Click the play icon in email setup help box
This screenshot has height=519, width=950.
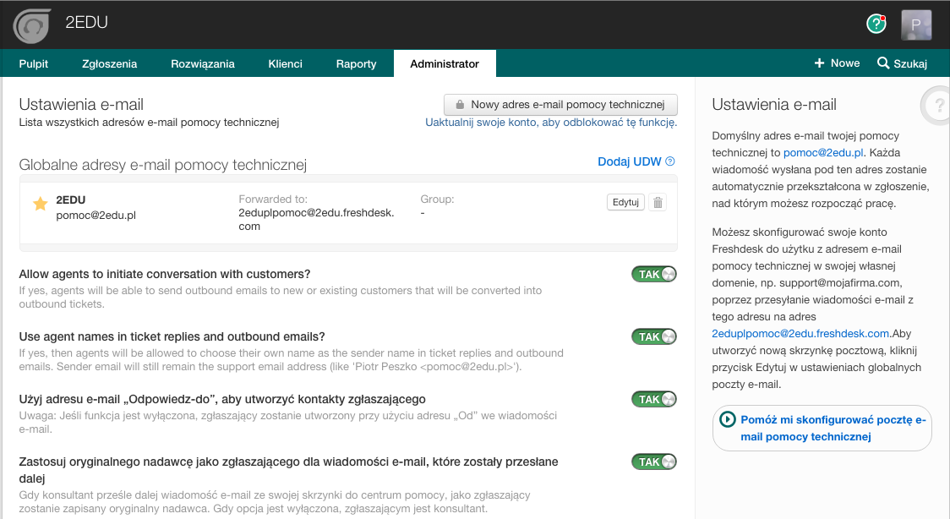[x=727, y=419]
